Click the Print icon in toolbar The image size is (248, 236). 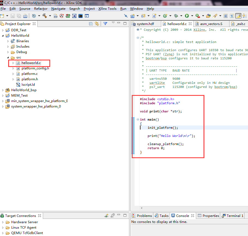(x=25, y=16)
